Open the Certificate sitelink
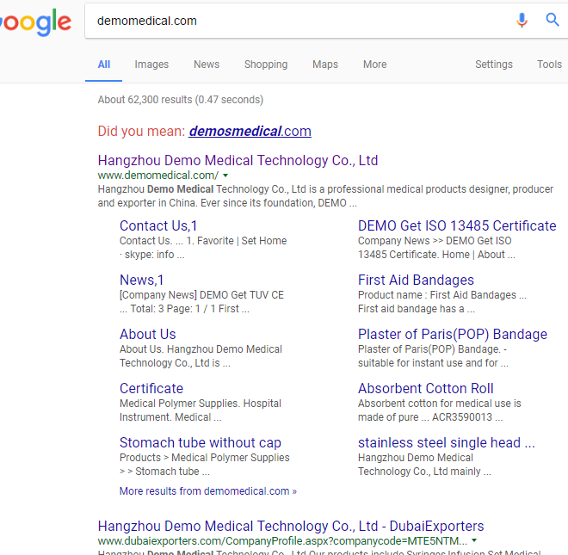This screenshot has width=568, height=555. (x=151, y=389)
